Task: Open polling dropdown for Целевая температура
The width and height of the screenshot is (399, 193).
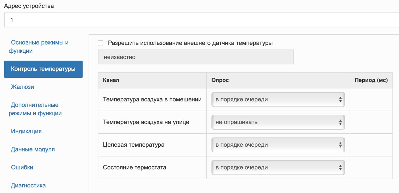Action: click(x=278, y=145)
